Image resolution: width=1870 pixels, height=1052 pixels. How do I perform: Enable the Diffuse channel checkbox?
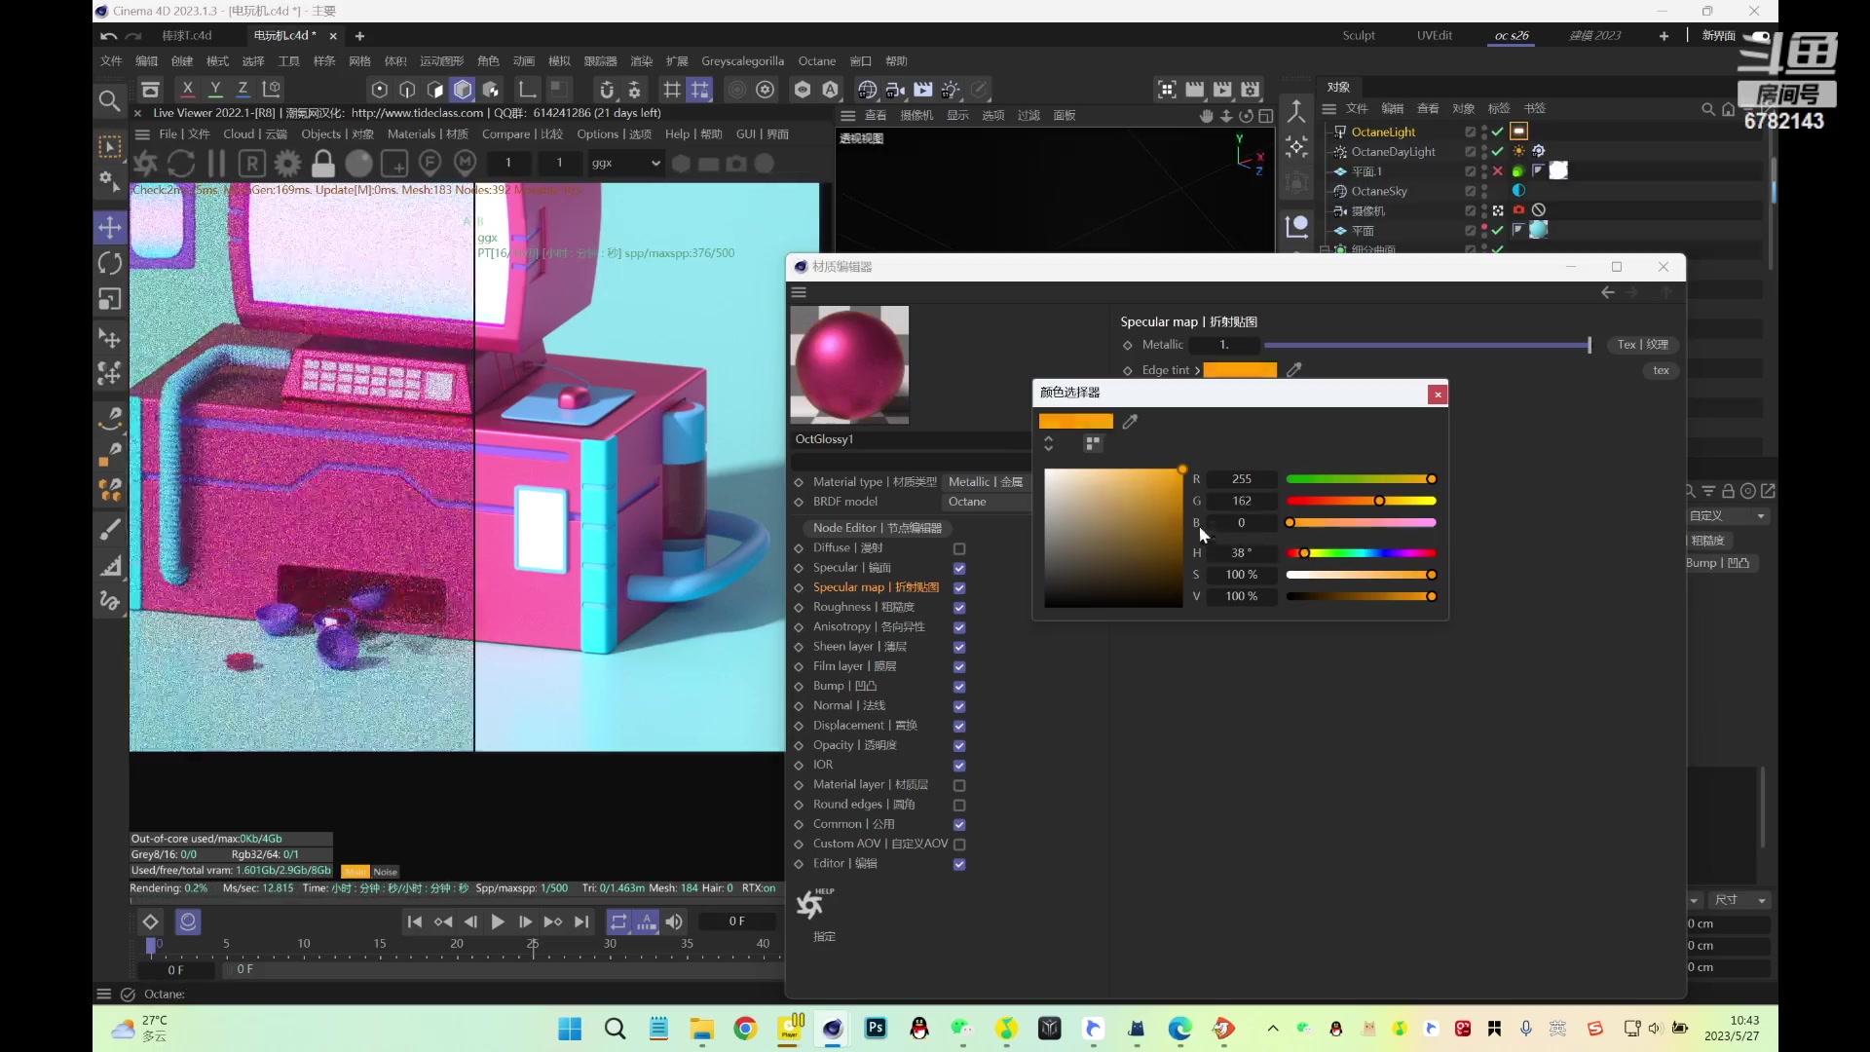tap(959, 548)
